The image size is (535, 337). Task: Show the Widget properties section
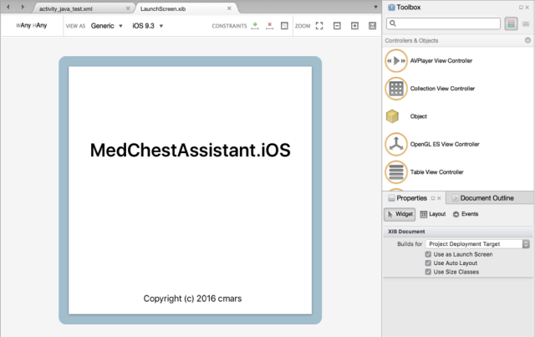pos(400,214)
